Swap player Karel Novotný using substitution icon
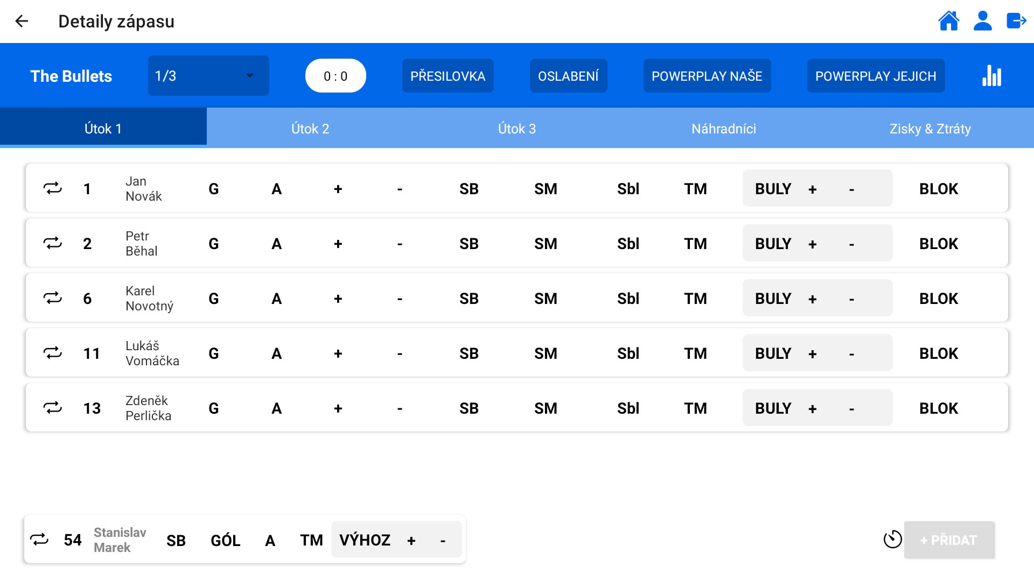 (53, 299)
